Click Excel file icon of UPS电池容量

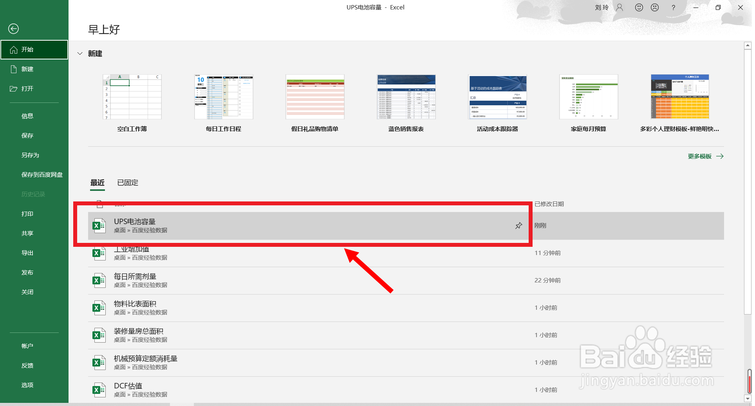point(99,226)
